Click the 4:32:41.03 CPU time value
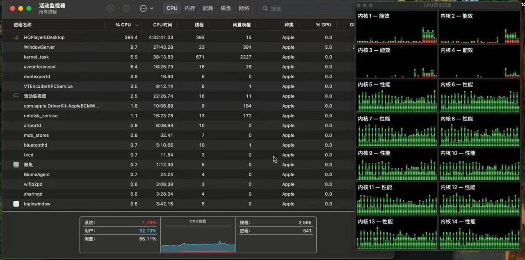This screenshot has height=260, width=525. point(161,37)
